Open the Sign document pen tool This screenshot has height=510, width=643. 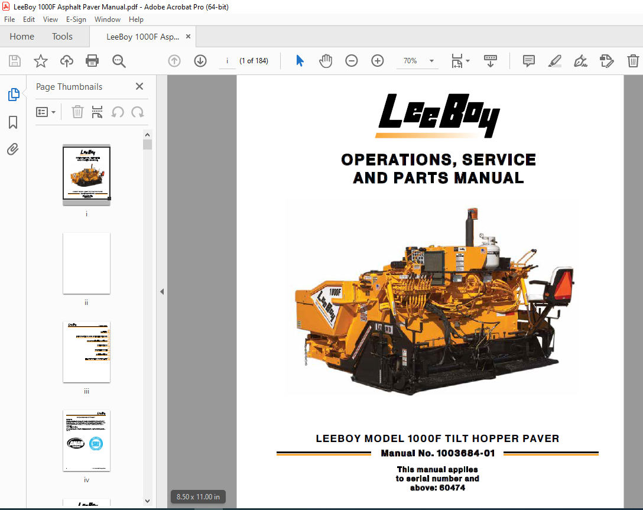[x=581, y=61]
